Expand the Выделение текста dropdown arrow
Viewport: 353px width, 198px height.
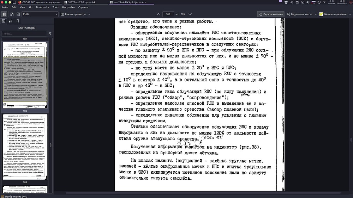(315, 14)
